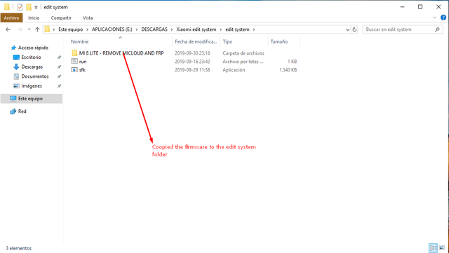Sort files by Tipo column
Screen dimensions: 449x253
[227, 41]
